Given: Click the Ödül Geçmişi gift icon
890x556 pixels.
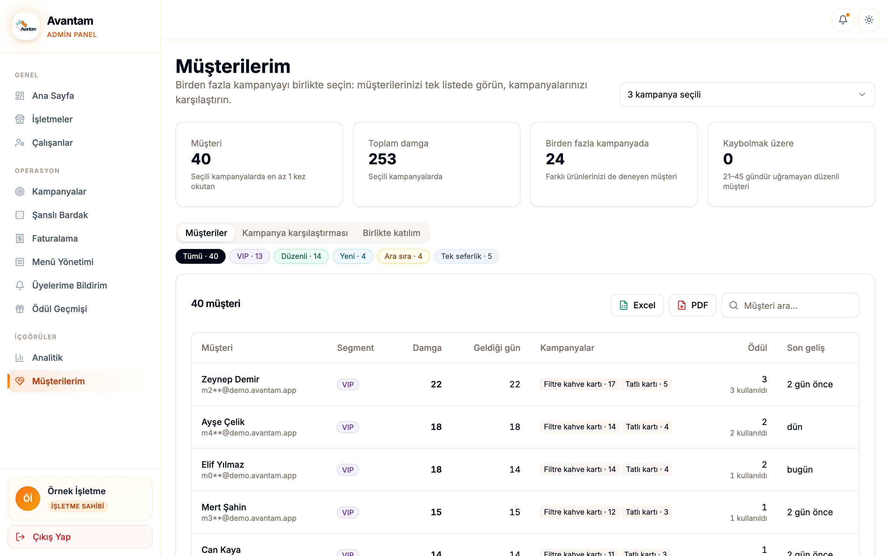Looking at the screenshot, I should pos(20,309).
